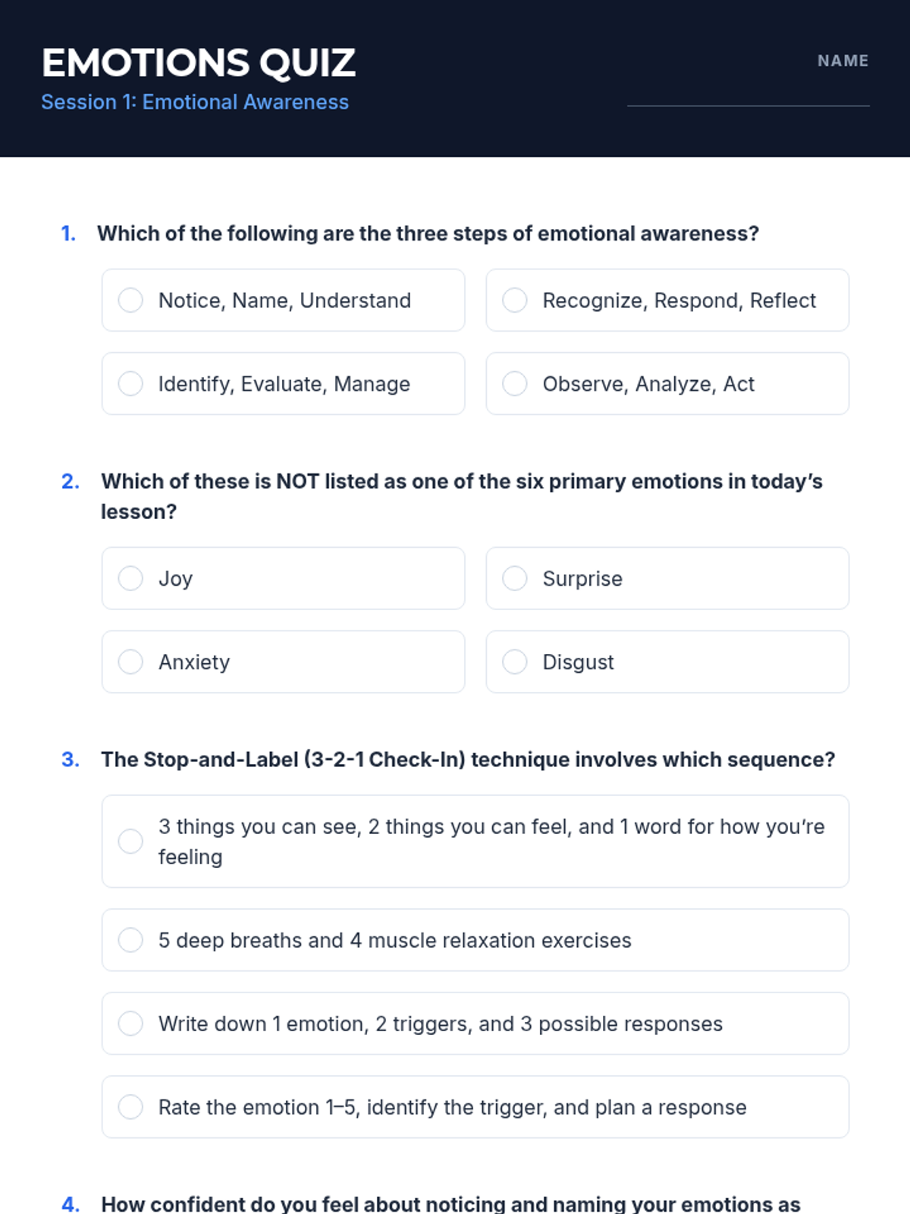
Task: Click the question 1 text
Action: tap(428, 234)
